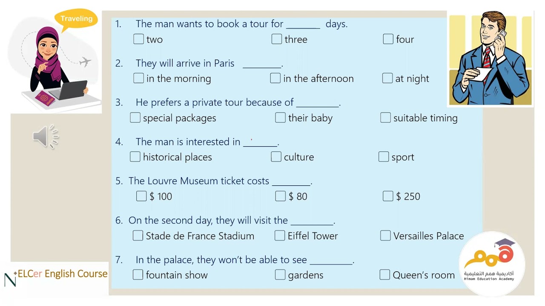Select 'in the afternoon' checkbox
This screenshot has height=306, width=545.
tap(275, 78)
